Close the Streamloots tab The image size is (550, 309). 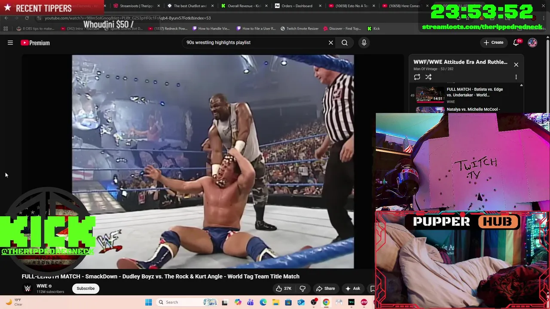tap(159, 6)
